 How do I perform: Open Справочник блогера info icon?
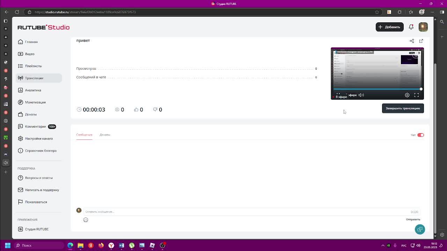(x=20, y=151)
